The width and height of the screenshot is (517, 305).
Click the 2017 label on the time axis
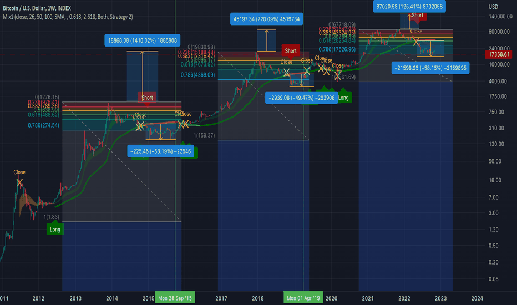pyautogui.click(x=221, y=298)
